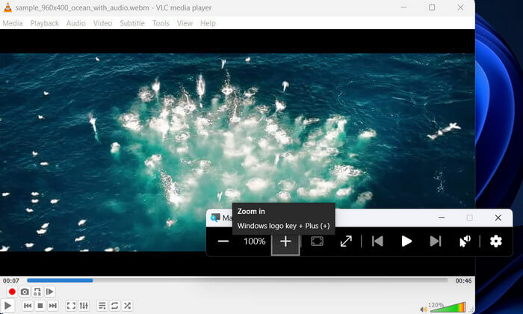
Task: Toggle random shuffle playback
Action: click(x=128, y=306)
